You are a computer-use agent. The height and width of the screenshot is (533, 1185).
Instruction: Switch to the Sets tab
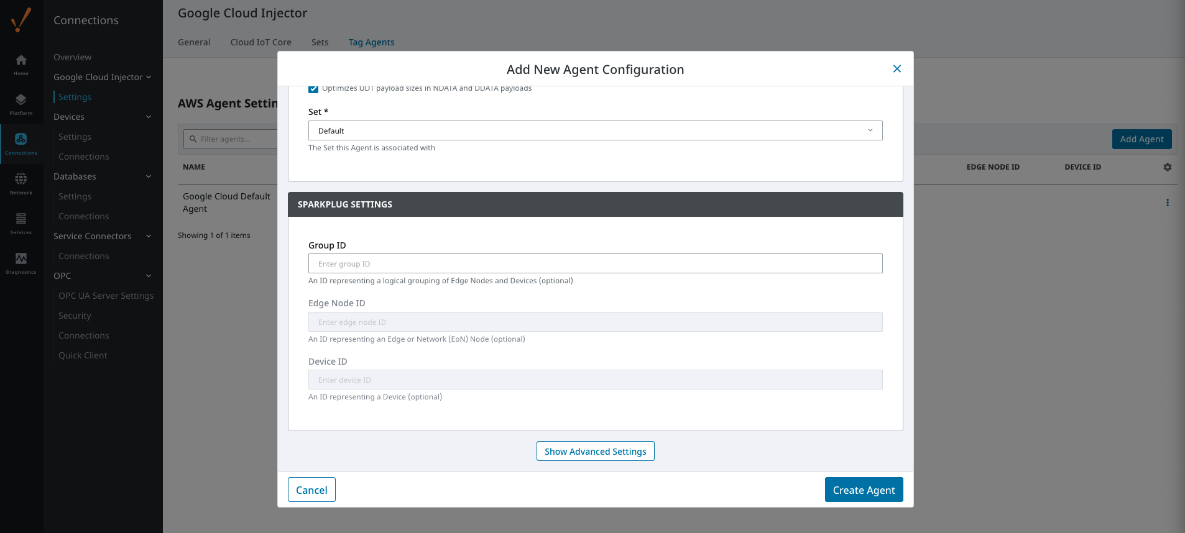(x=320, y=42)
